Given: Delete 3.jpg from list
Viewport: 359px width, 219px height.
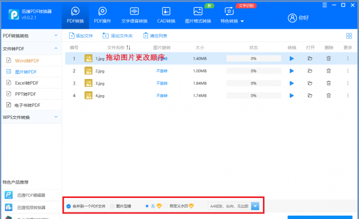Looking at the screenshot, I should pos(329,83).
